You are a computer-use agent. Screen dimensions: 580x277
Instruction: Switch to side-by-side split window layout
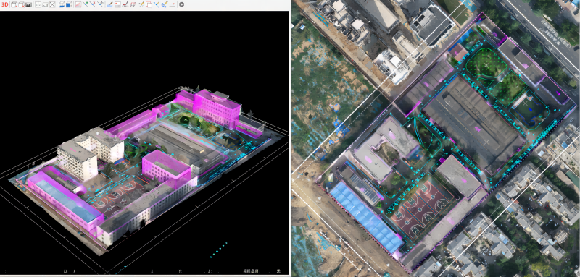point(38,4)
